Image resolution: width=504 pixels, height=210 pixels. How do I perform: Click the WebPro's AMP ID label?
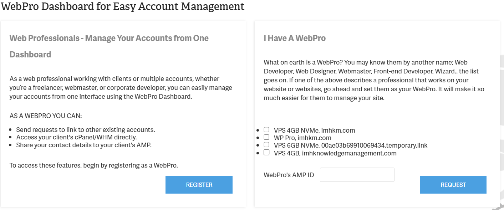coord(288,175)
